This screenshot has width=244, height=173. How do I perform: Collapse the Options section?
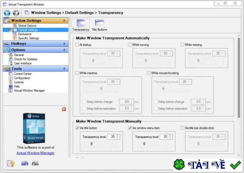tap(64, 50)
